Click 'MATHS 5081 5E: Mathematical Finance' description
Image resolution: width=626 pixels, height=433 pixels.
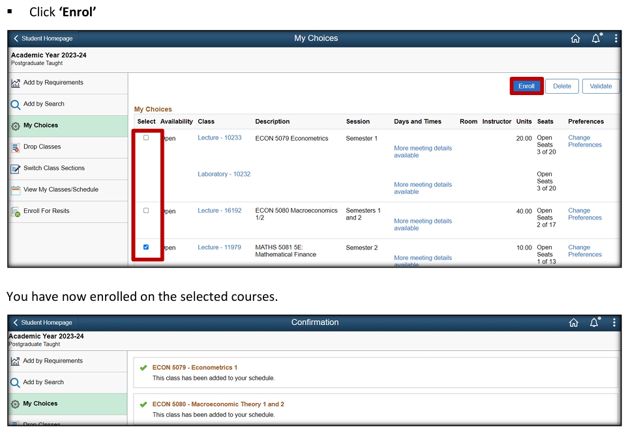tap(286, 251)
